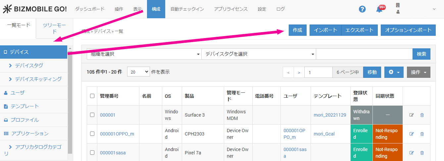The image size is (444, 161).
Task: Open notifications bell with 99+ badge
Action: coord(379,9)
